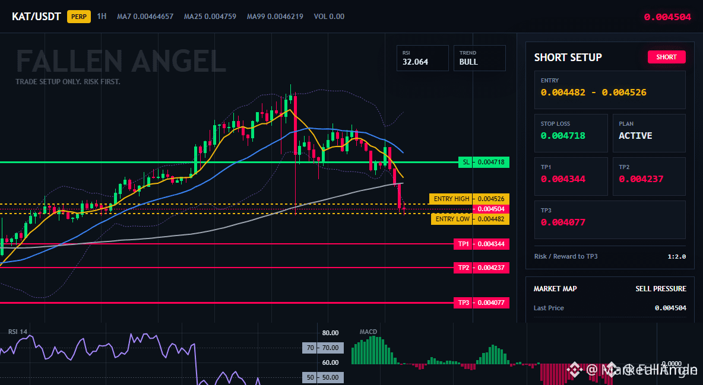The height and width of the screenshot is (385, 703).
Task: Click the MARKET MAP heading
Action: (555, 289)
